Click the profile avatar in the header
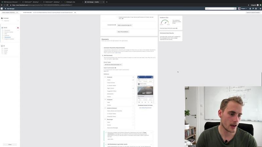Screen dimensions: 262x147 (x=239, y=9)
